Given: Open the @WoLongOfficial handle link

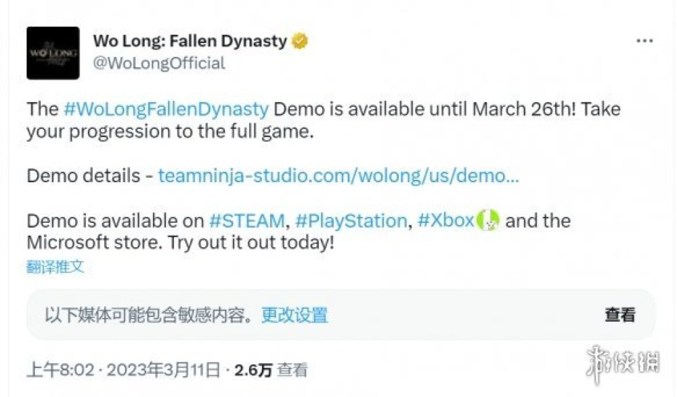Looking at the screenshot, I should coord(159,63).
